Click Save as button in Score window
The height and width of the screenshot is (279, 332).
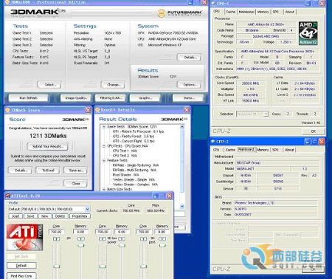point(75,170)
